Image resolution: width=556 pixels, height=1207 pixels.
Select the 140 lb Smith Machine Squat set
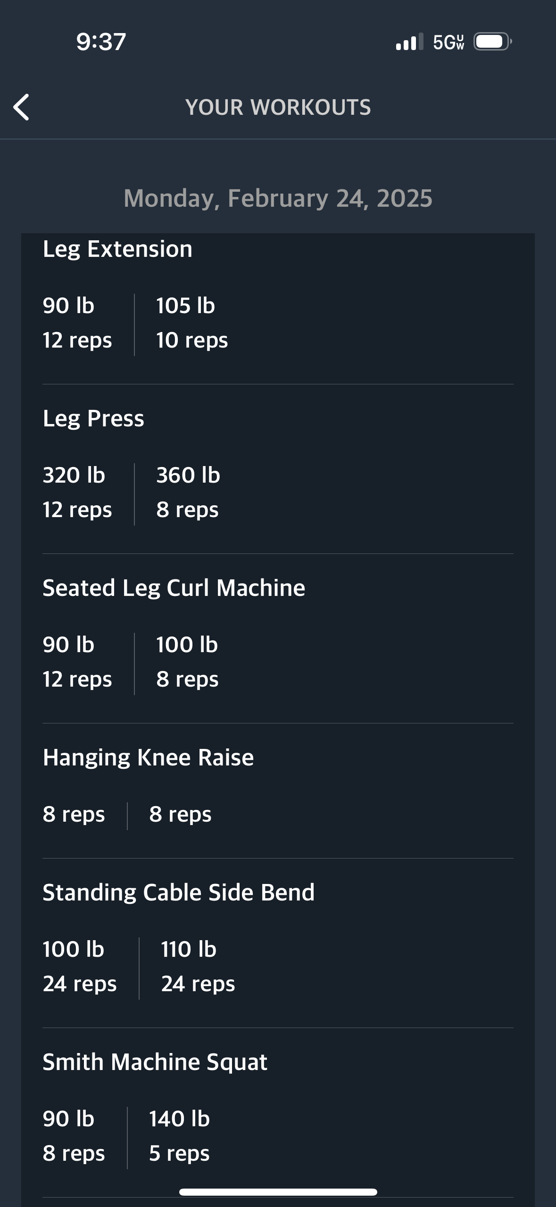pos(179,1136)
